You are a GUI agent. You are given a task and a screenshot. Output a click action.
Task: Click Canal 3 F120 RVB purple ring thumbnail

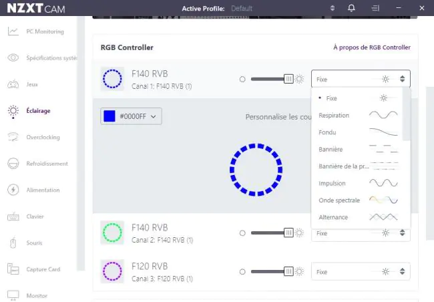tap(112, 271)
